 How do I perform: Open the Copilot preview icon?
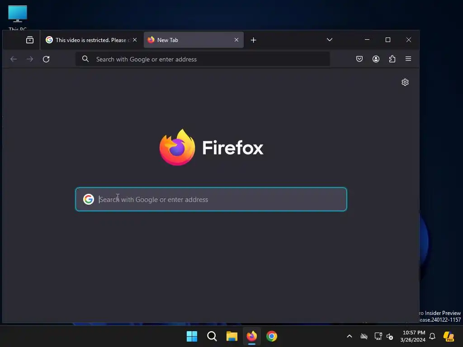[x=449, y=336]
